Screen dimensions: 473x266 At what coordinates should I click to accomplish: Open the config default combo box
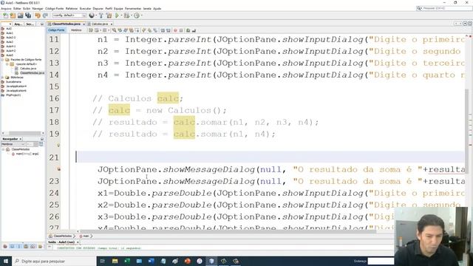[x=69, y=15]
